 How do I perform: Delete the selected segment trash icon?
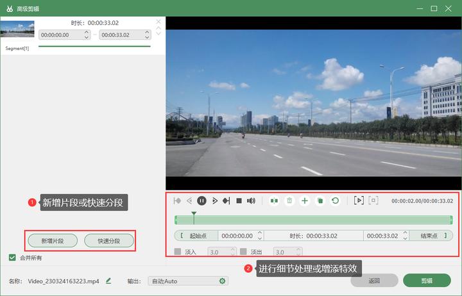(x=289, y=201)
